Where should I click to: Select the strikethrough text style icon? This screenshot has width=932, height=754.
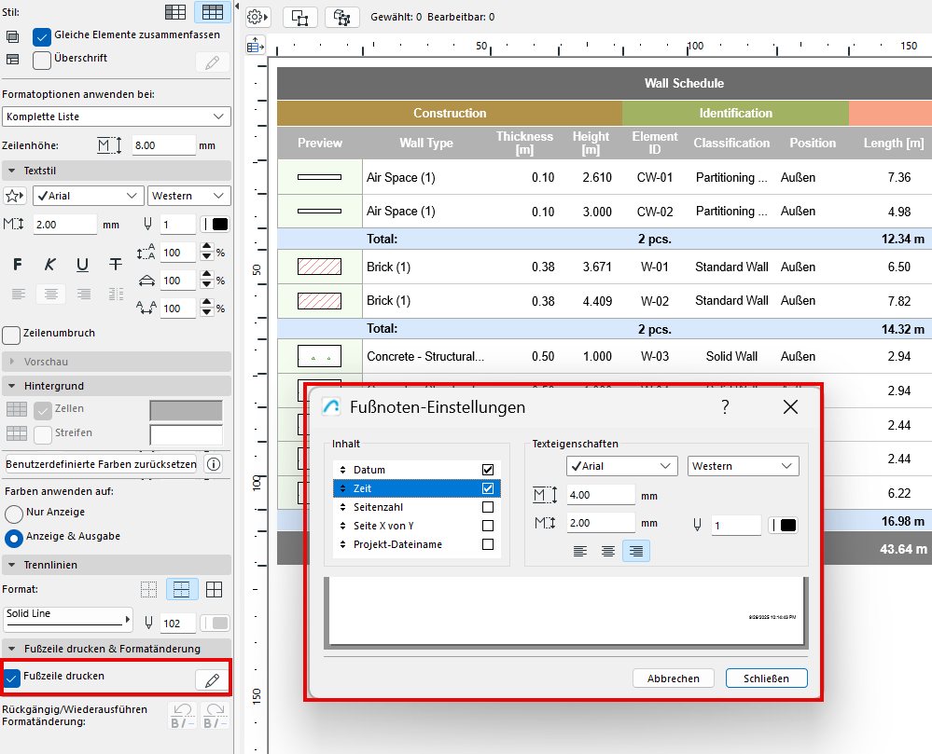(x=116, y=265)
